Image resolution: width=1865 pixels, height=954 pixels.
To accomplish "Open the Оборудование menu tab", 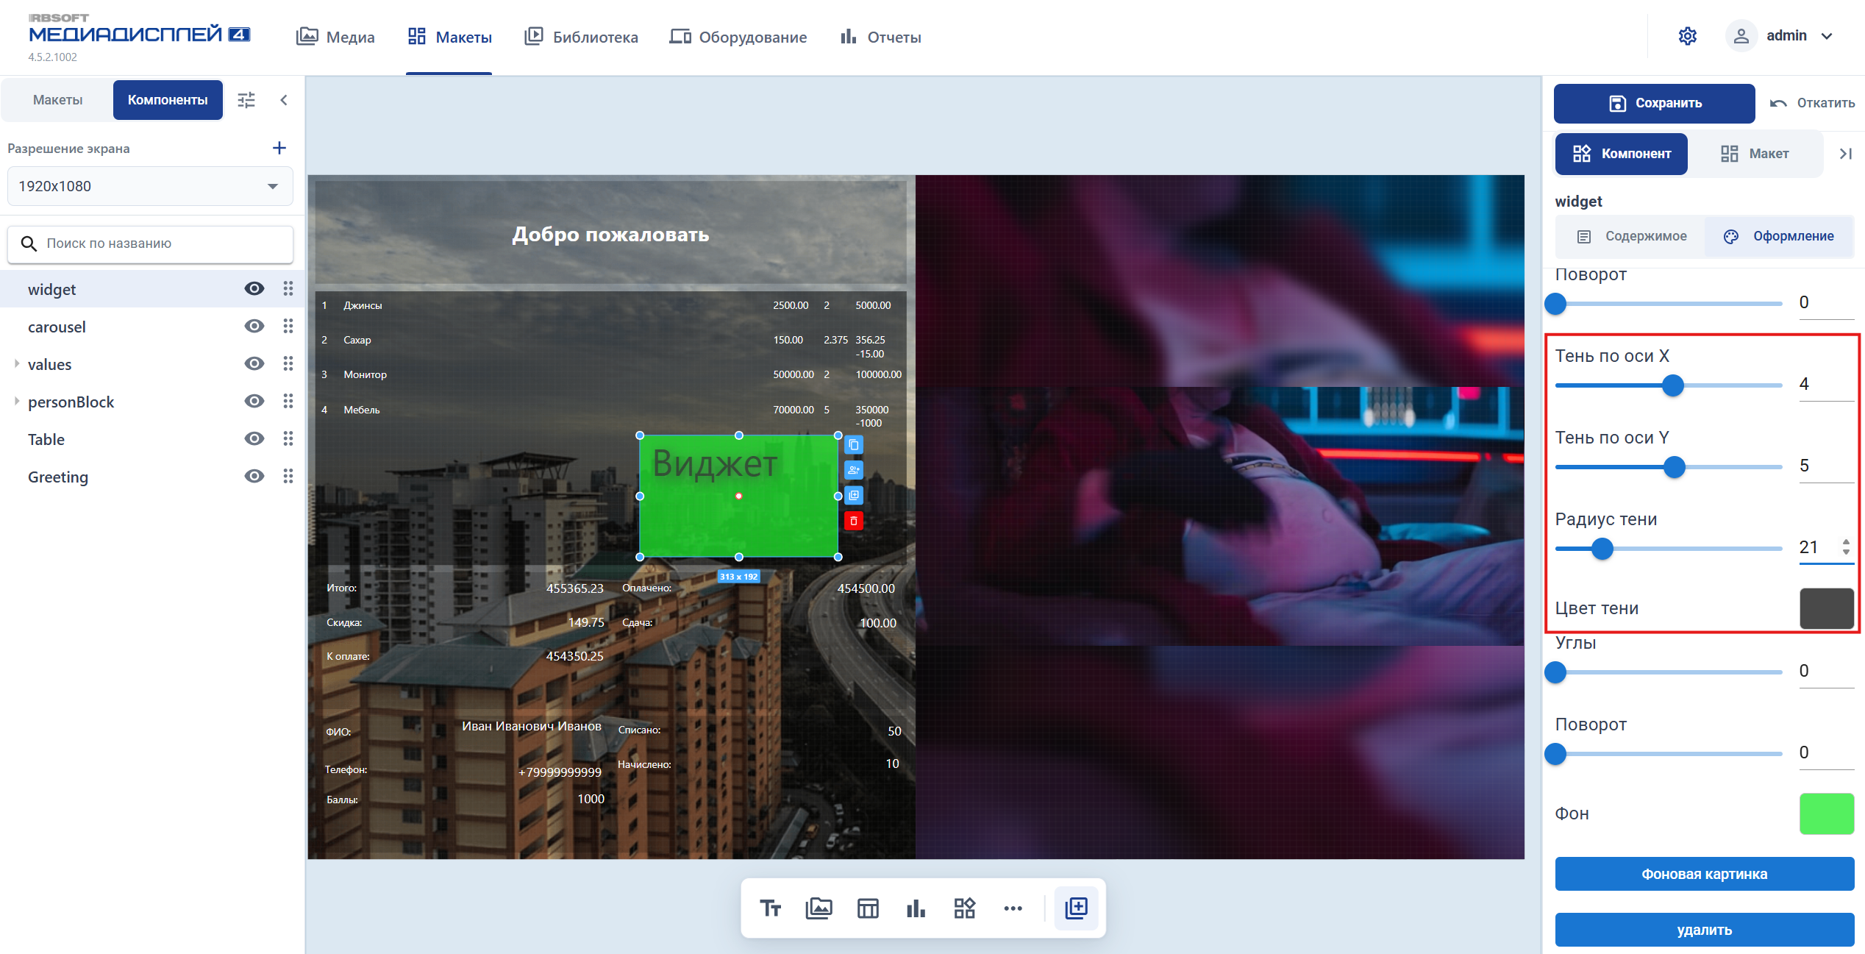I will pos(738,37).
